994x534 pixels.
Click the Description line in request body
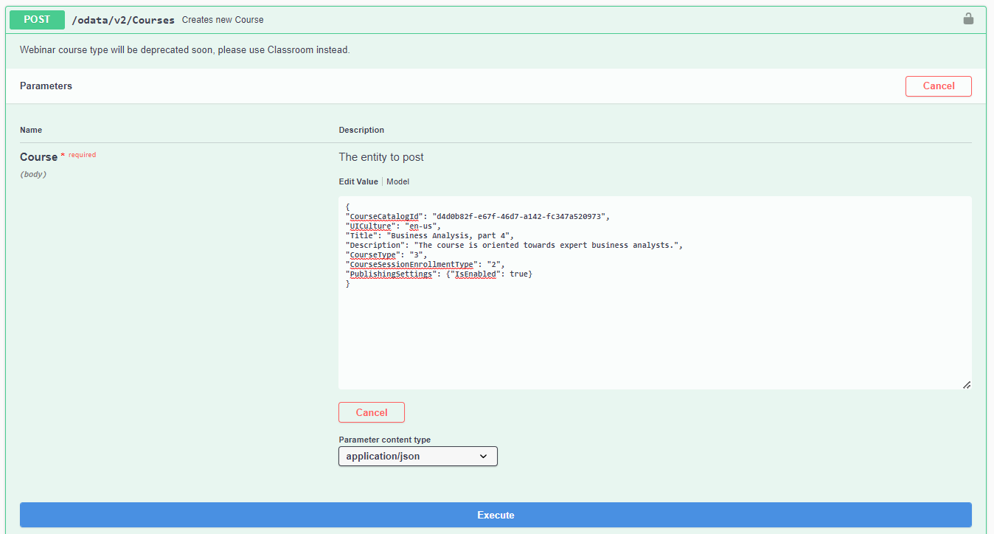(513, 245)
